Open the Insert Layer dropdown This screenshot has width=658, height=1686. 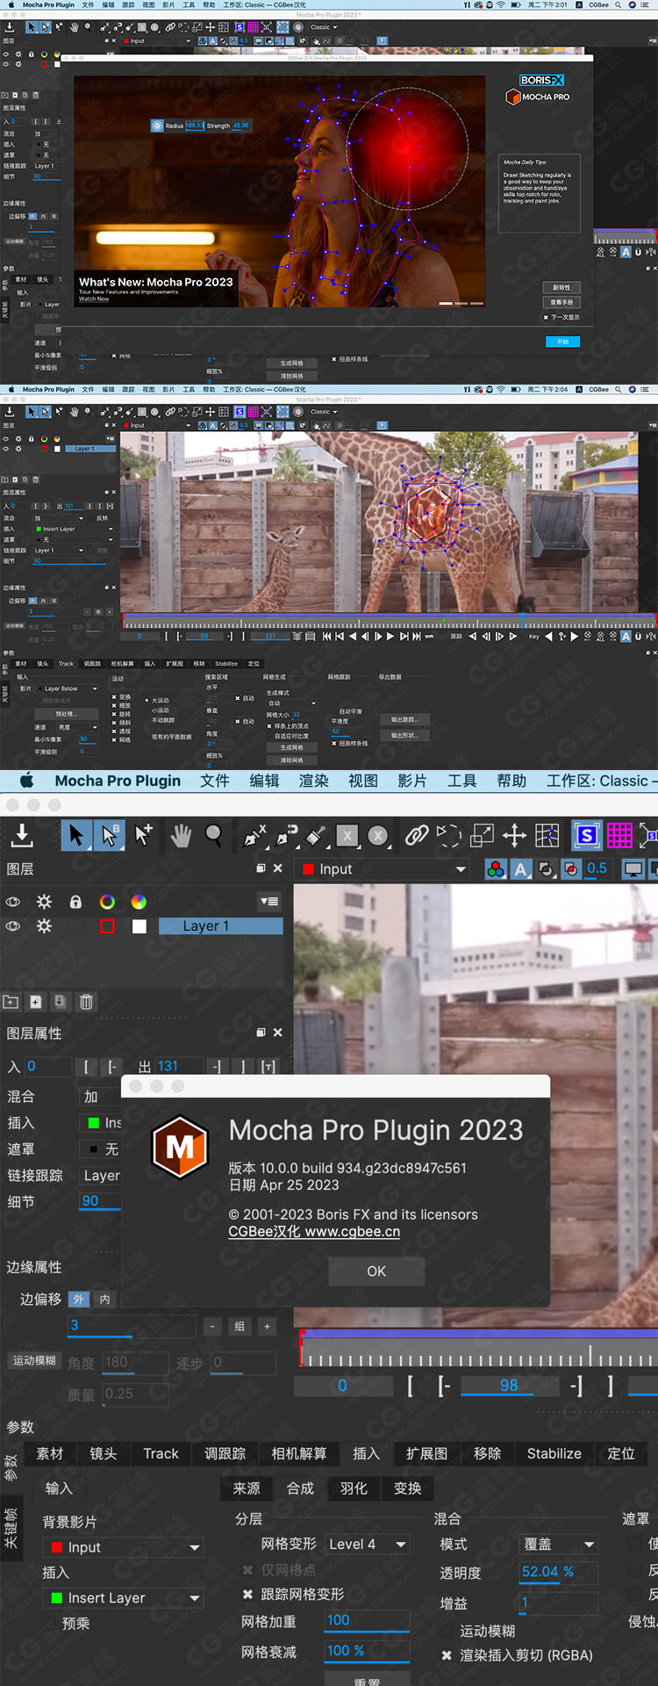point(124,1598)
